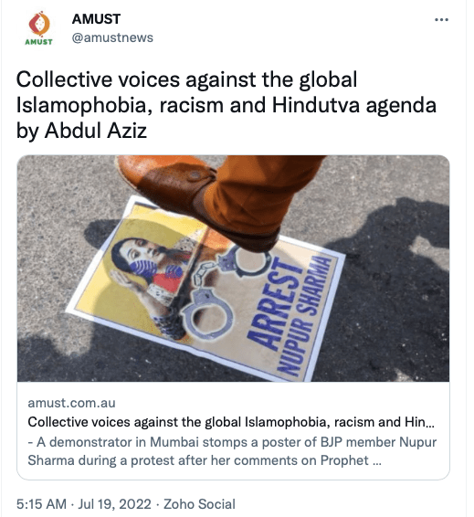Select the author name Abdul Aziz in tweet

coord(96,131)
